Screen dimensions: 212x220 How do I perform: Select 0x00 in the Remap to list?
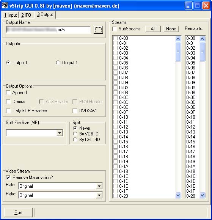point(191,38)
